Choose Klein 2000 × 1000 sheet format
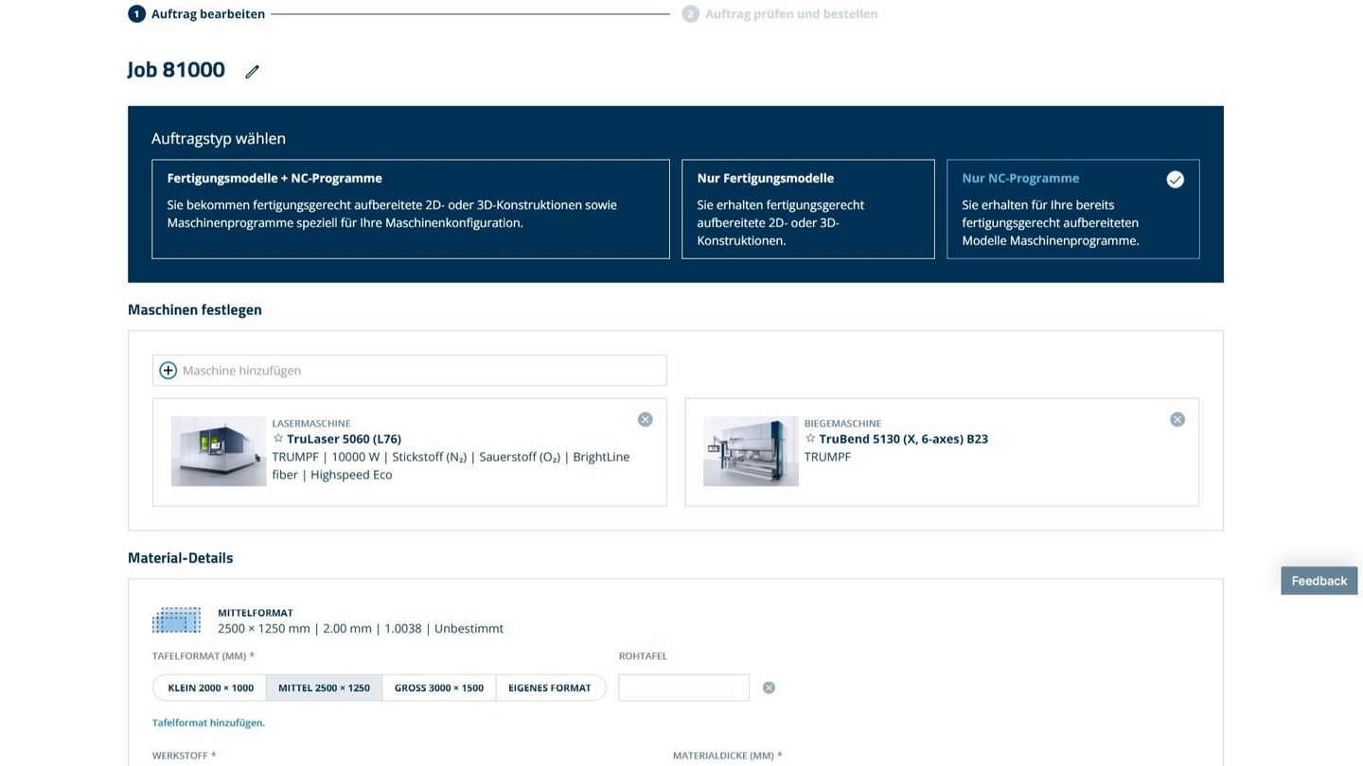Viewport: 1363px width, 766px height. [x=210, y=688]
